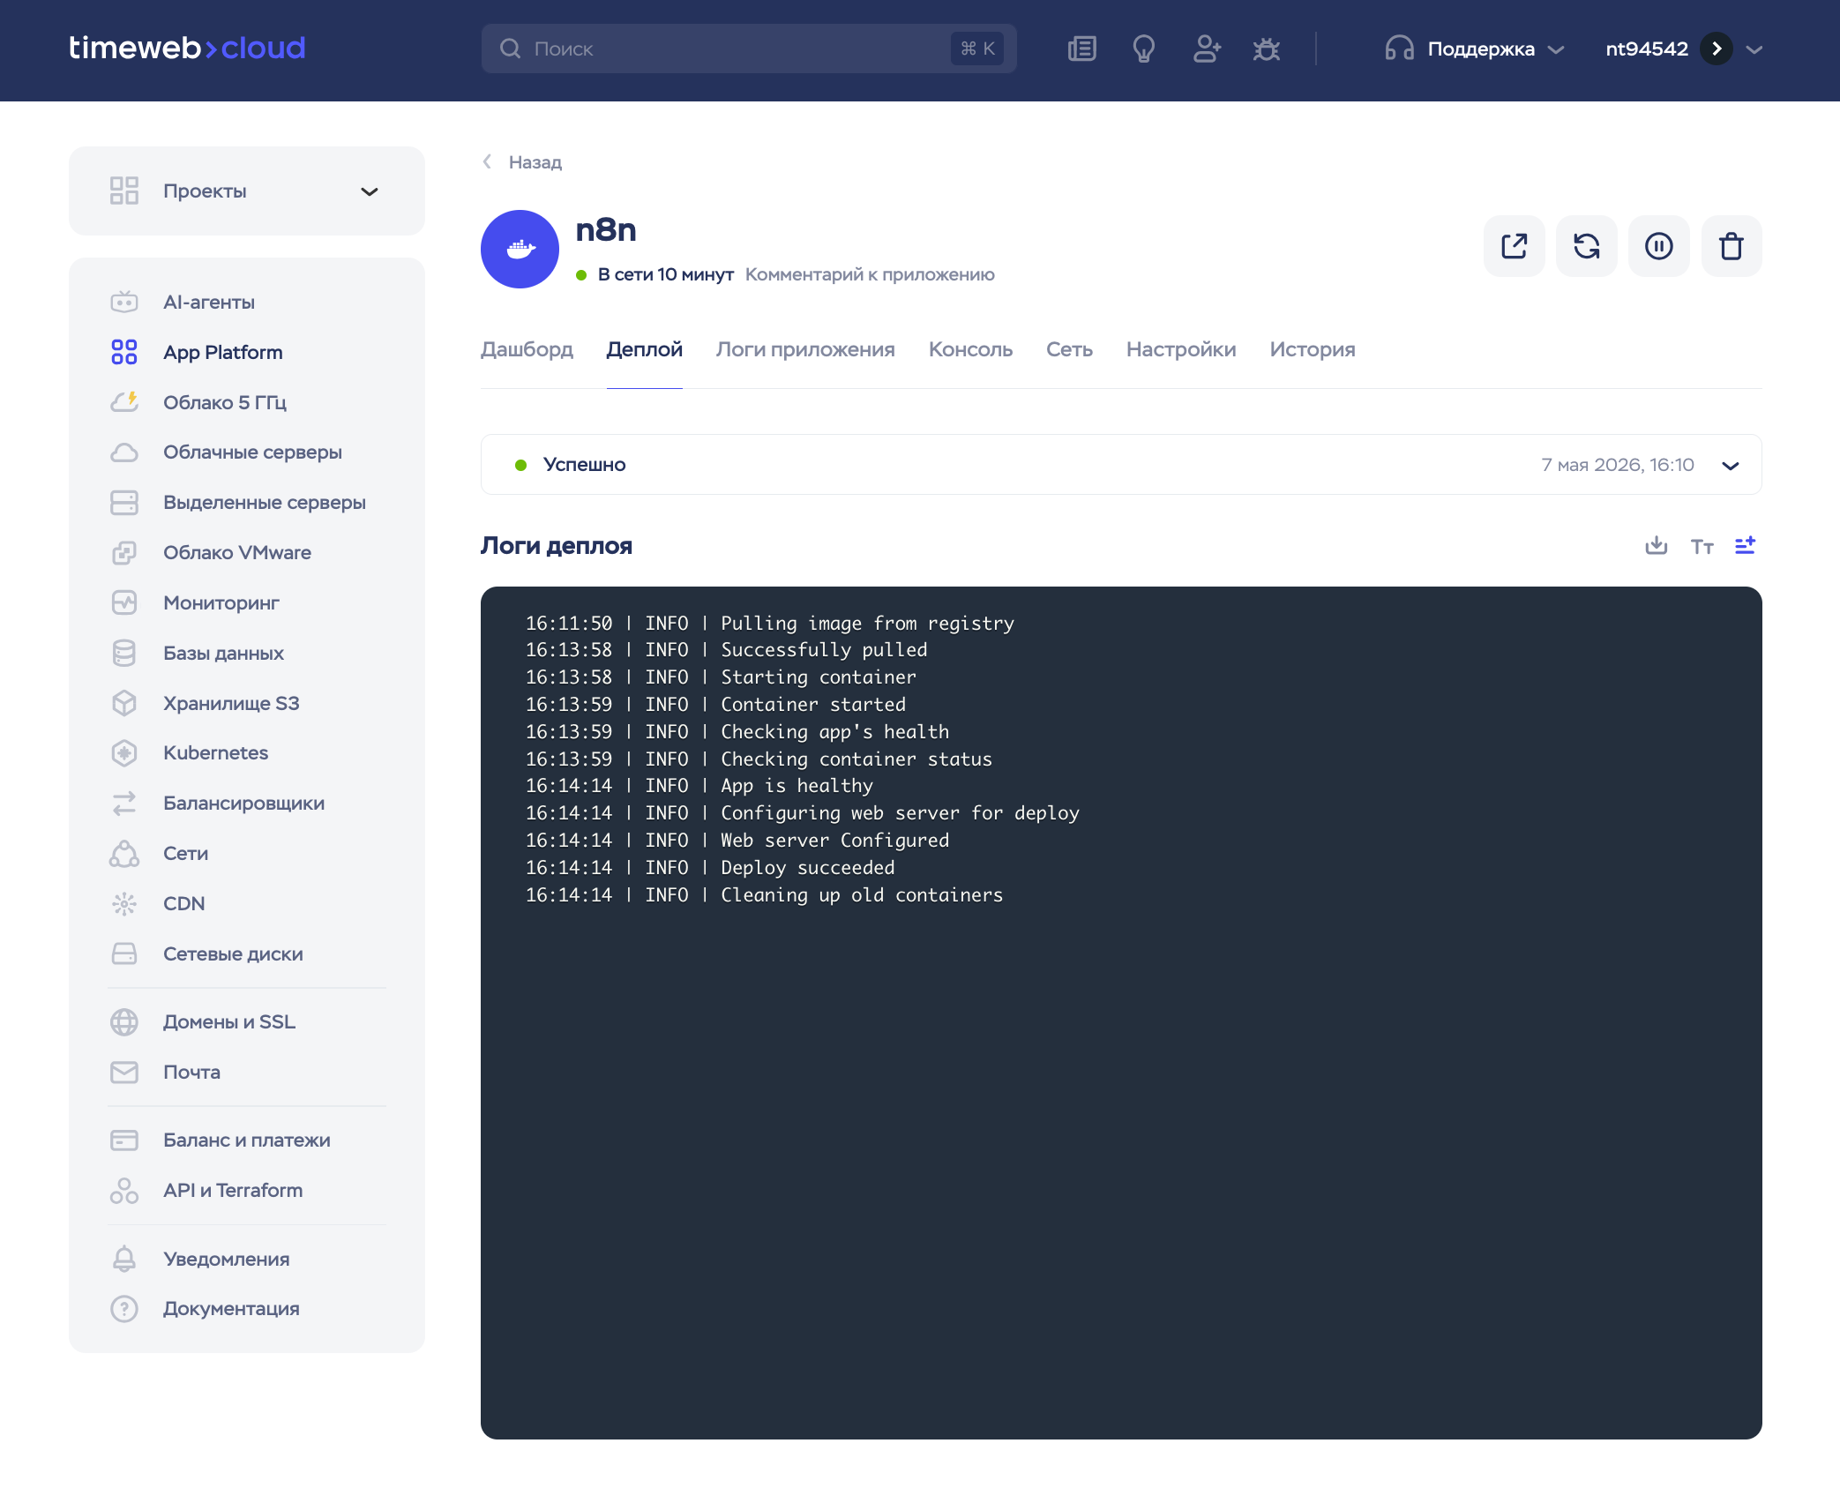Click the redeploy refresh icon
Image resolution: width=1840 pixels, height=1503 pixels.
(1586, 246)
